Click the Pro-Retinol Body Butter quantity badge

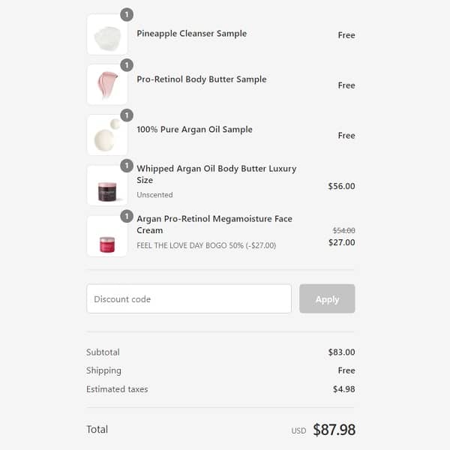coord(127,64)
